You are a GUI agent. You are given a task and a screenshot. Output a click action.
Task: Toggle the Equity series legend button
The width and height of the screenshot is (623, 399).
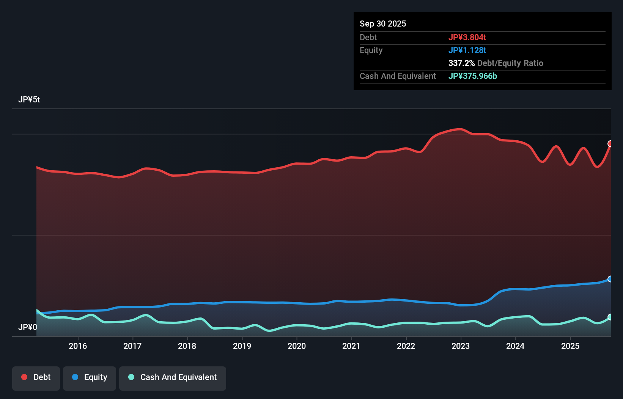coord(90,378)
